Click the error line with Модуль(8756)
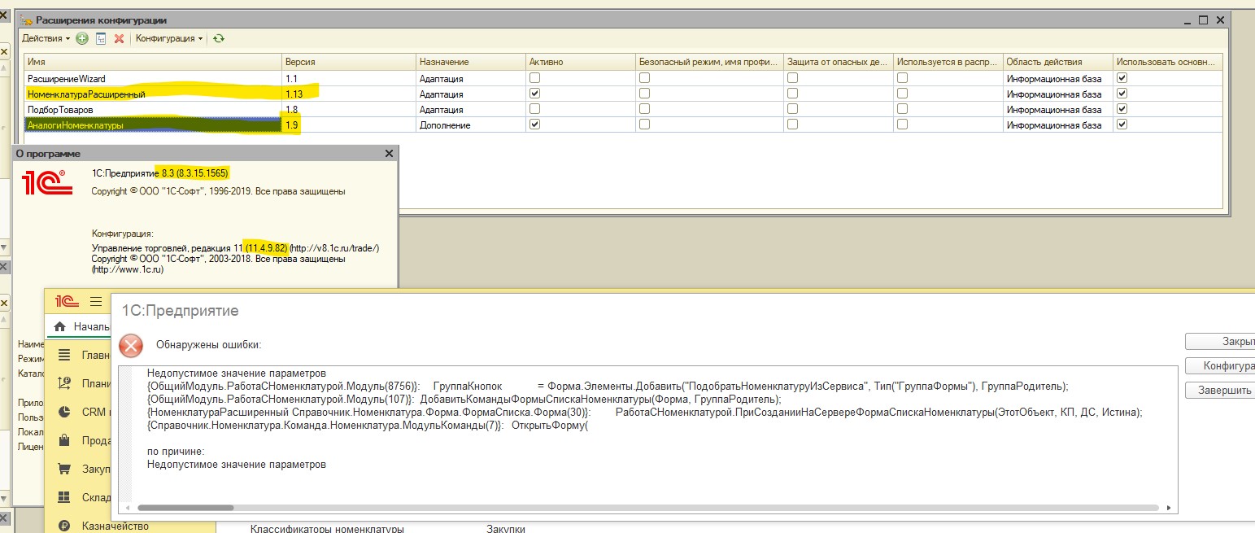This screenshot has height=533, width=1255. tap(608, 386)
